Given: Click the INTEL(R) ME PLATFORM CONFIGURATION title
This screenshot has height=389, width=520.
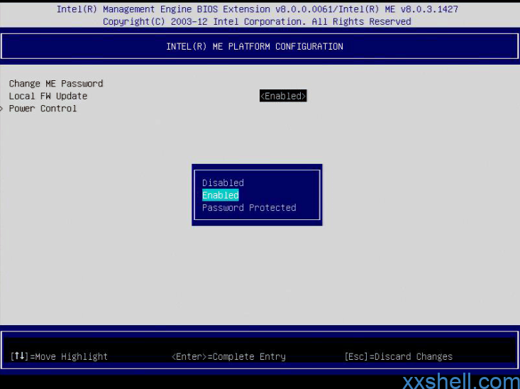Looking at the screenshot, I should click(255, 46).
